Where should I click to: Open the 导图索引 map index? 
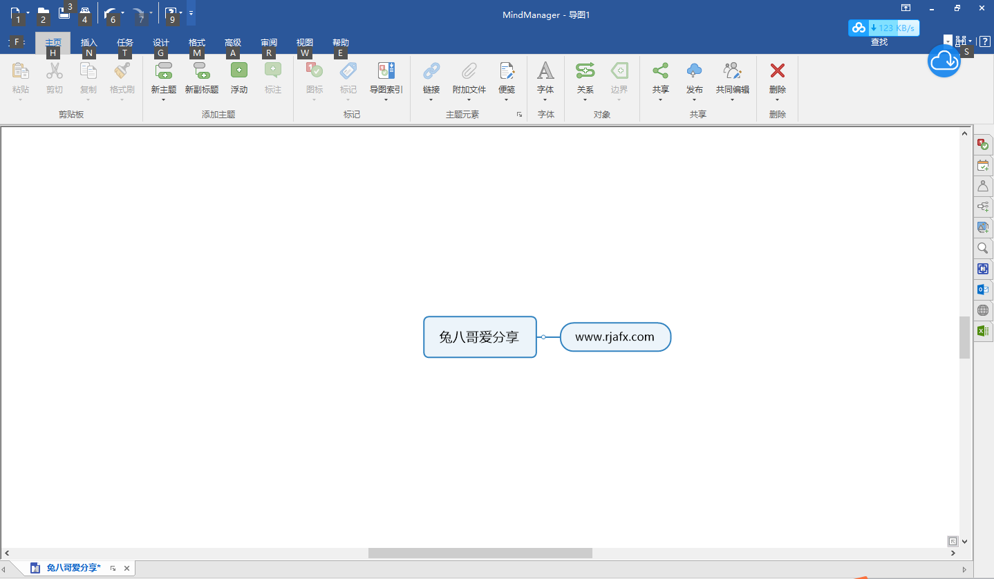point(385,78)
